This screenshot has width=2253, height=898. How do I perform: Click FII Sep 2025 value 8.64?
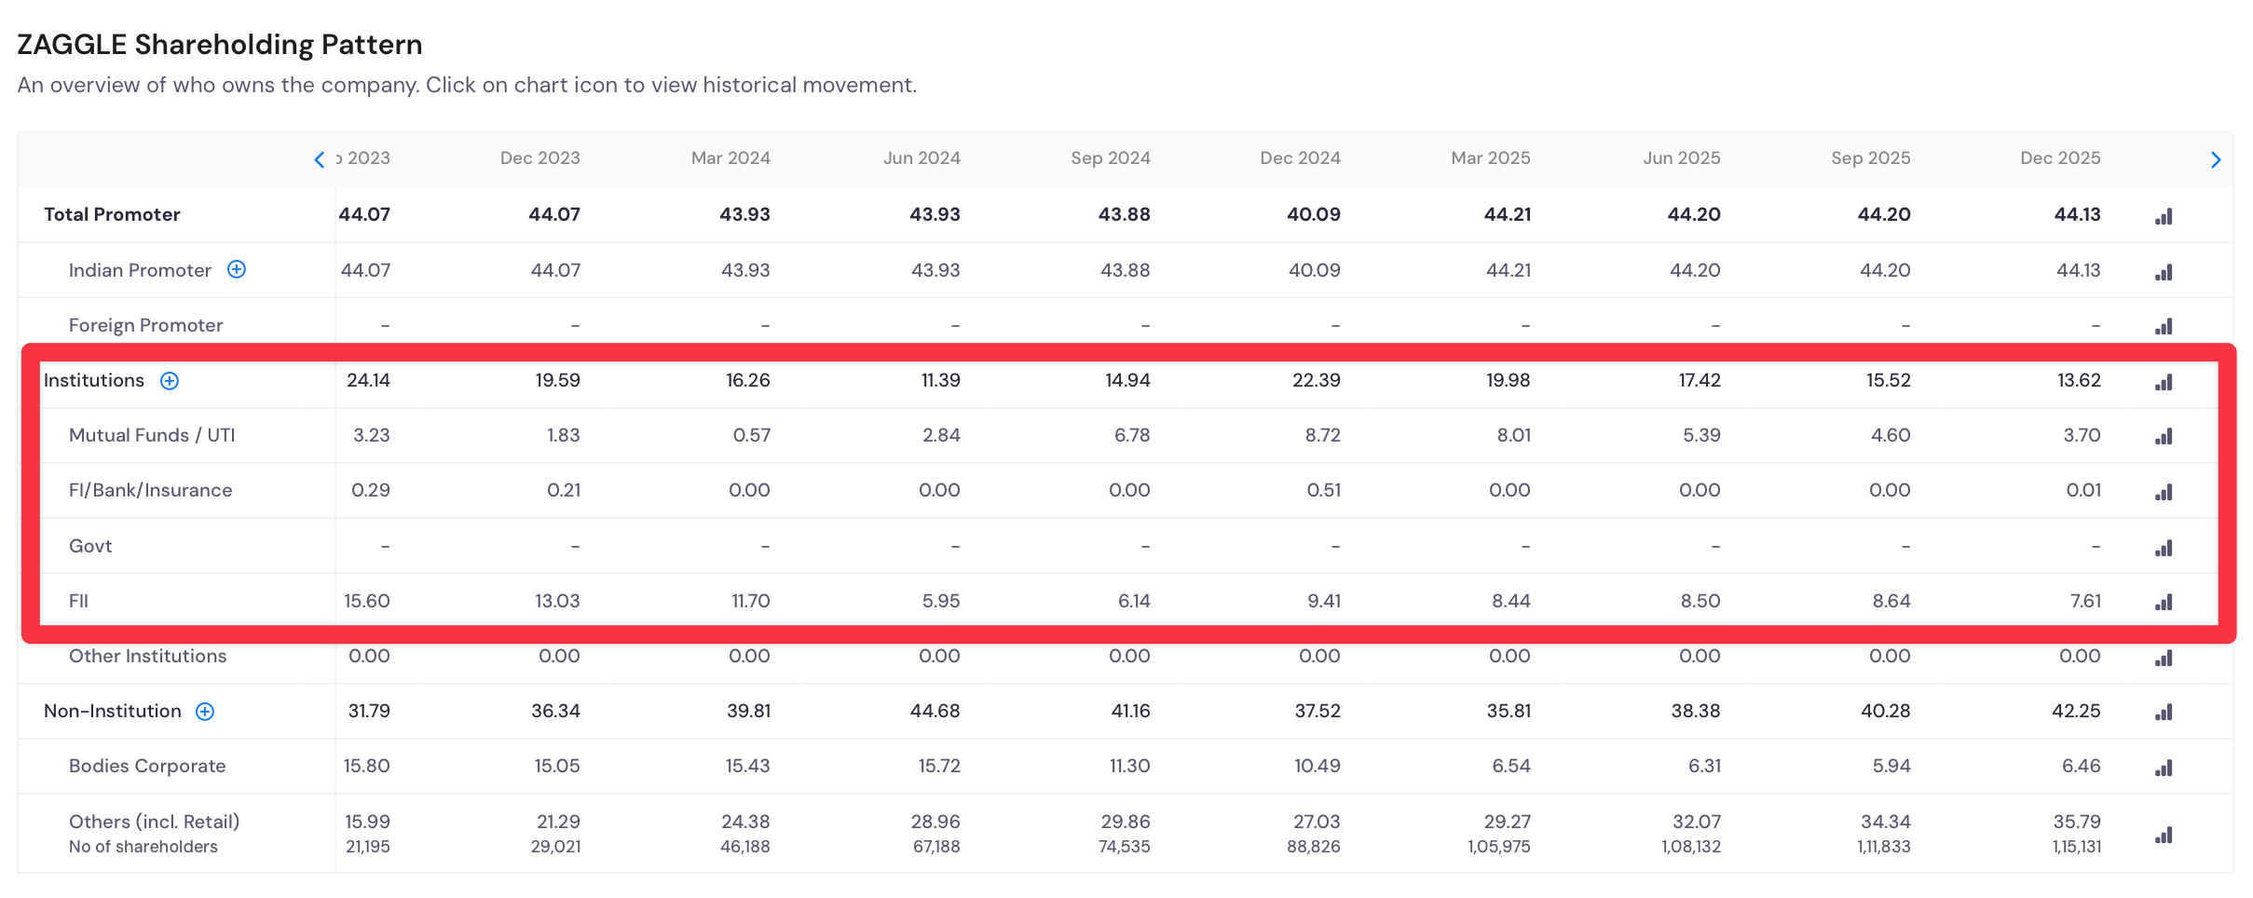[1891, 601]
